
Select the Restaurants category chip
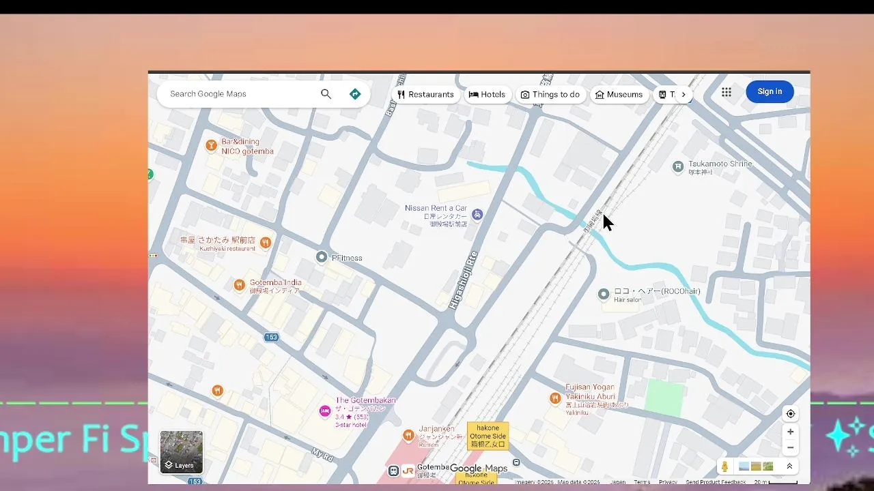426,95
